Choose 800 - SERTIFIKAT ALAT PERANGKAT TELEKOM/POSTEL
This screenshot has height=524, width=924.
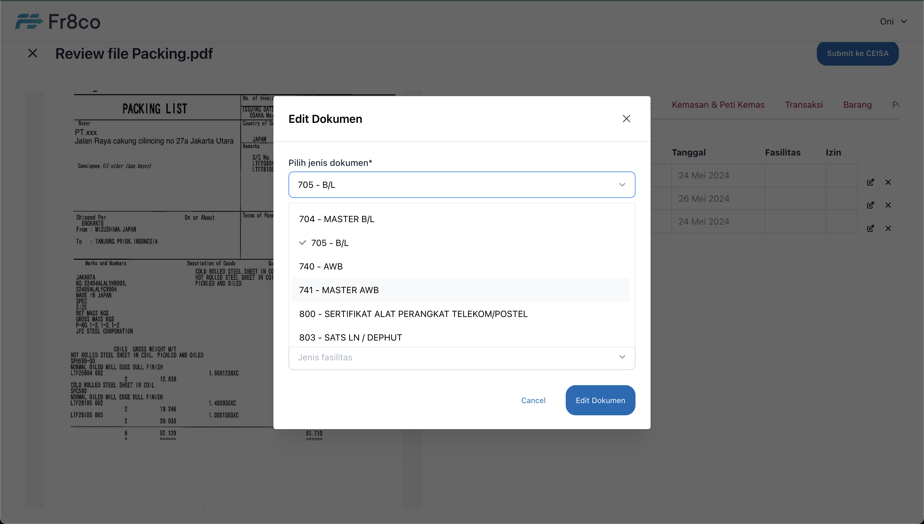pyautogui.click(x=413, y=314)
